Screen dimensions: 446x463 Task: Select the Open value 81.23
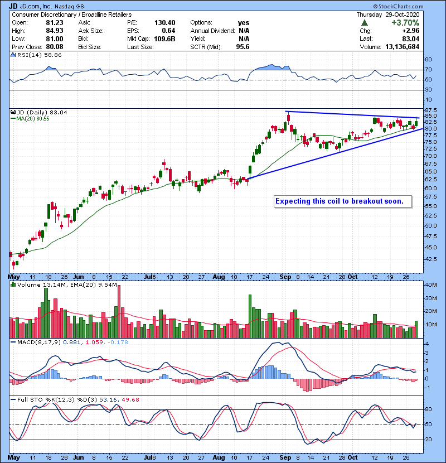coord(55,23)
